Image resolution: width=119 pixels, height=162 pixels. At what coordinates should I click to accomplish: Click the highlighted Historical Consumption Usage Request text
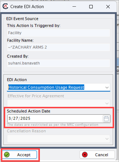(46, 87)
